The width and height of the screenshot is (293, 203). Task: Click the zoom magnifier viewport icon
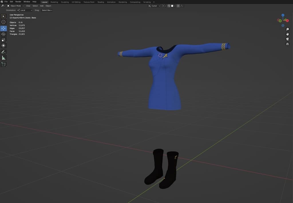[x=287, y=29]
